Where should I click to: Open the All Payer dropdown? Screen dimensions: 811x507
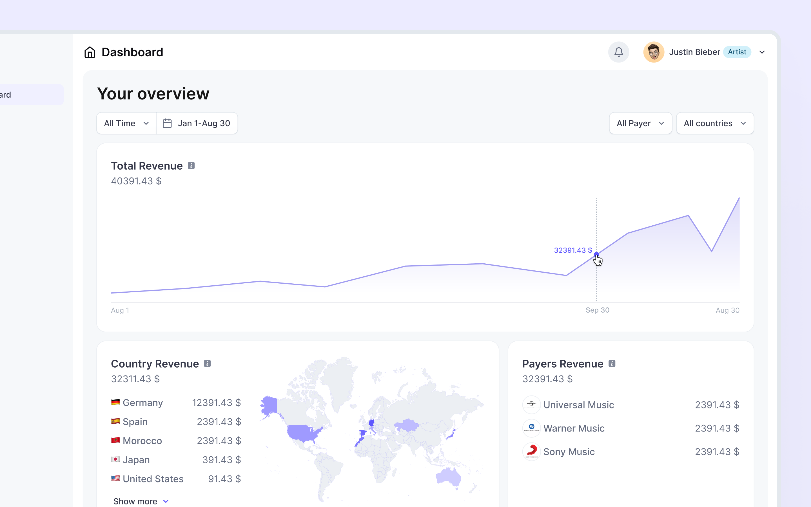(640, 123)
